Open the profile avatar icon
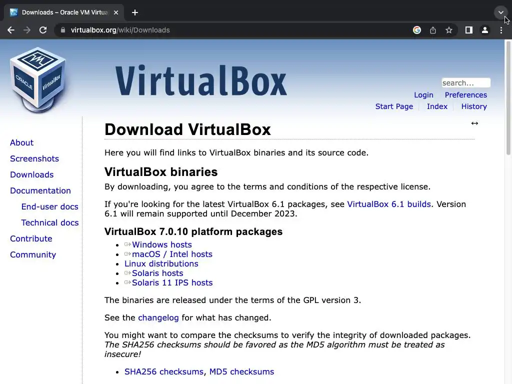This screenshot has width=512, height=384. coord(485,30)
